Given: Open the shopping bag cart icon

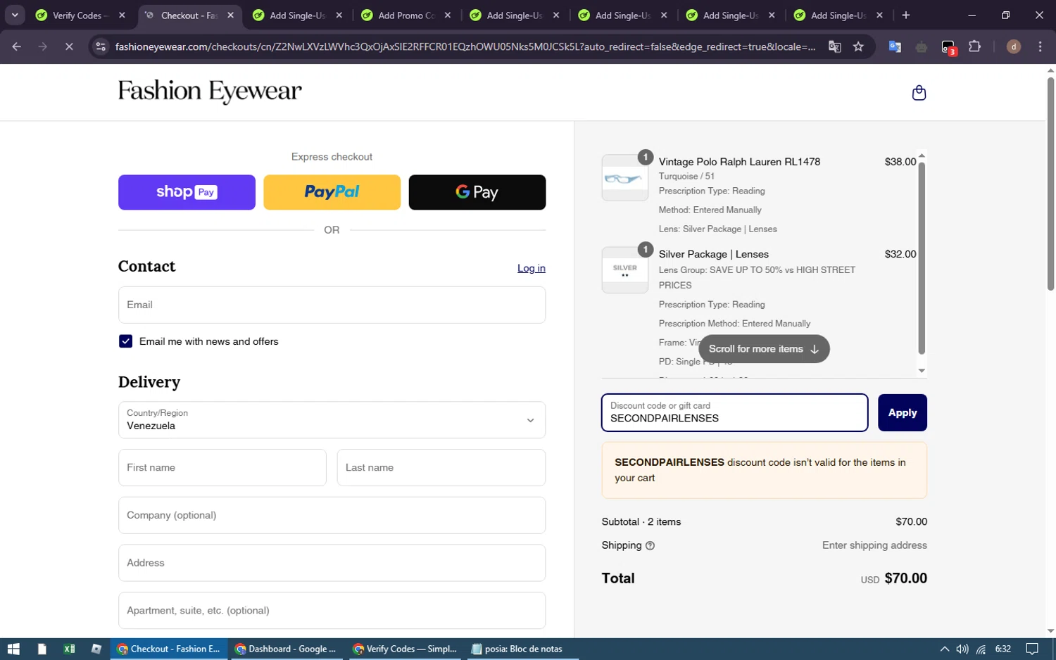Looking at the screenshot, I should [919, 93].
